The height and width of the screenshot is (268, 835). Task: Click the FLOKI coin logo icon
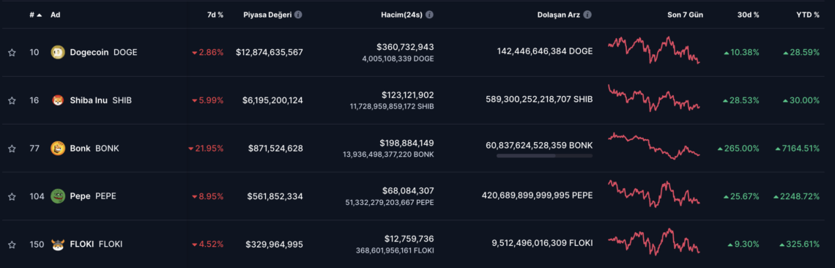coord(58,245)
